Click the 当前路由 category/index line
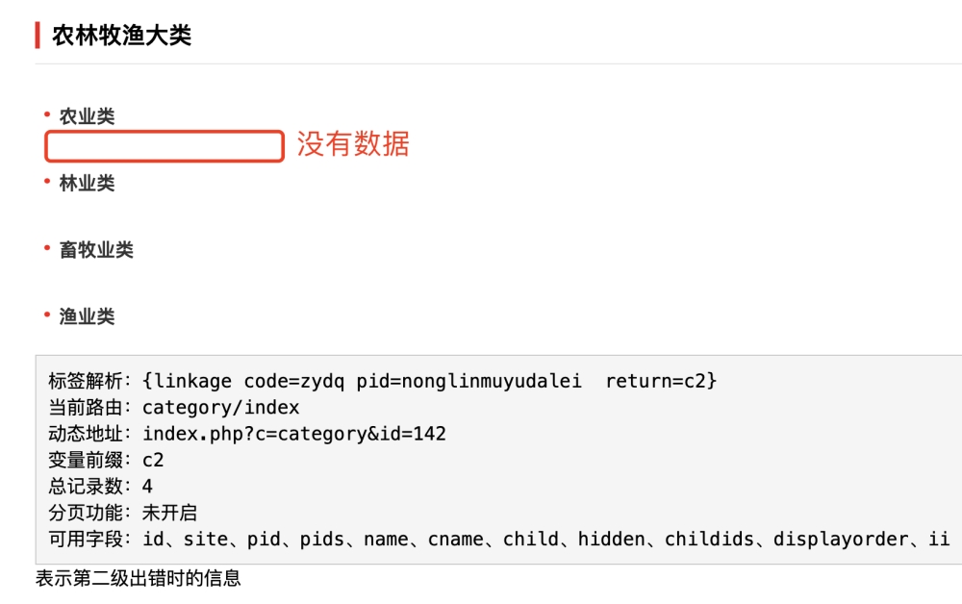 173,407
